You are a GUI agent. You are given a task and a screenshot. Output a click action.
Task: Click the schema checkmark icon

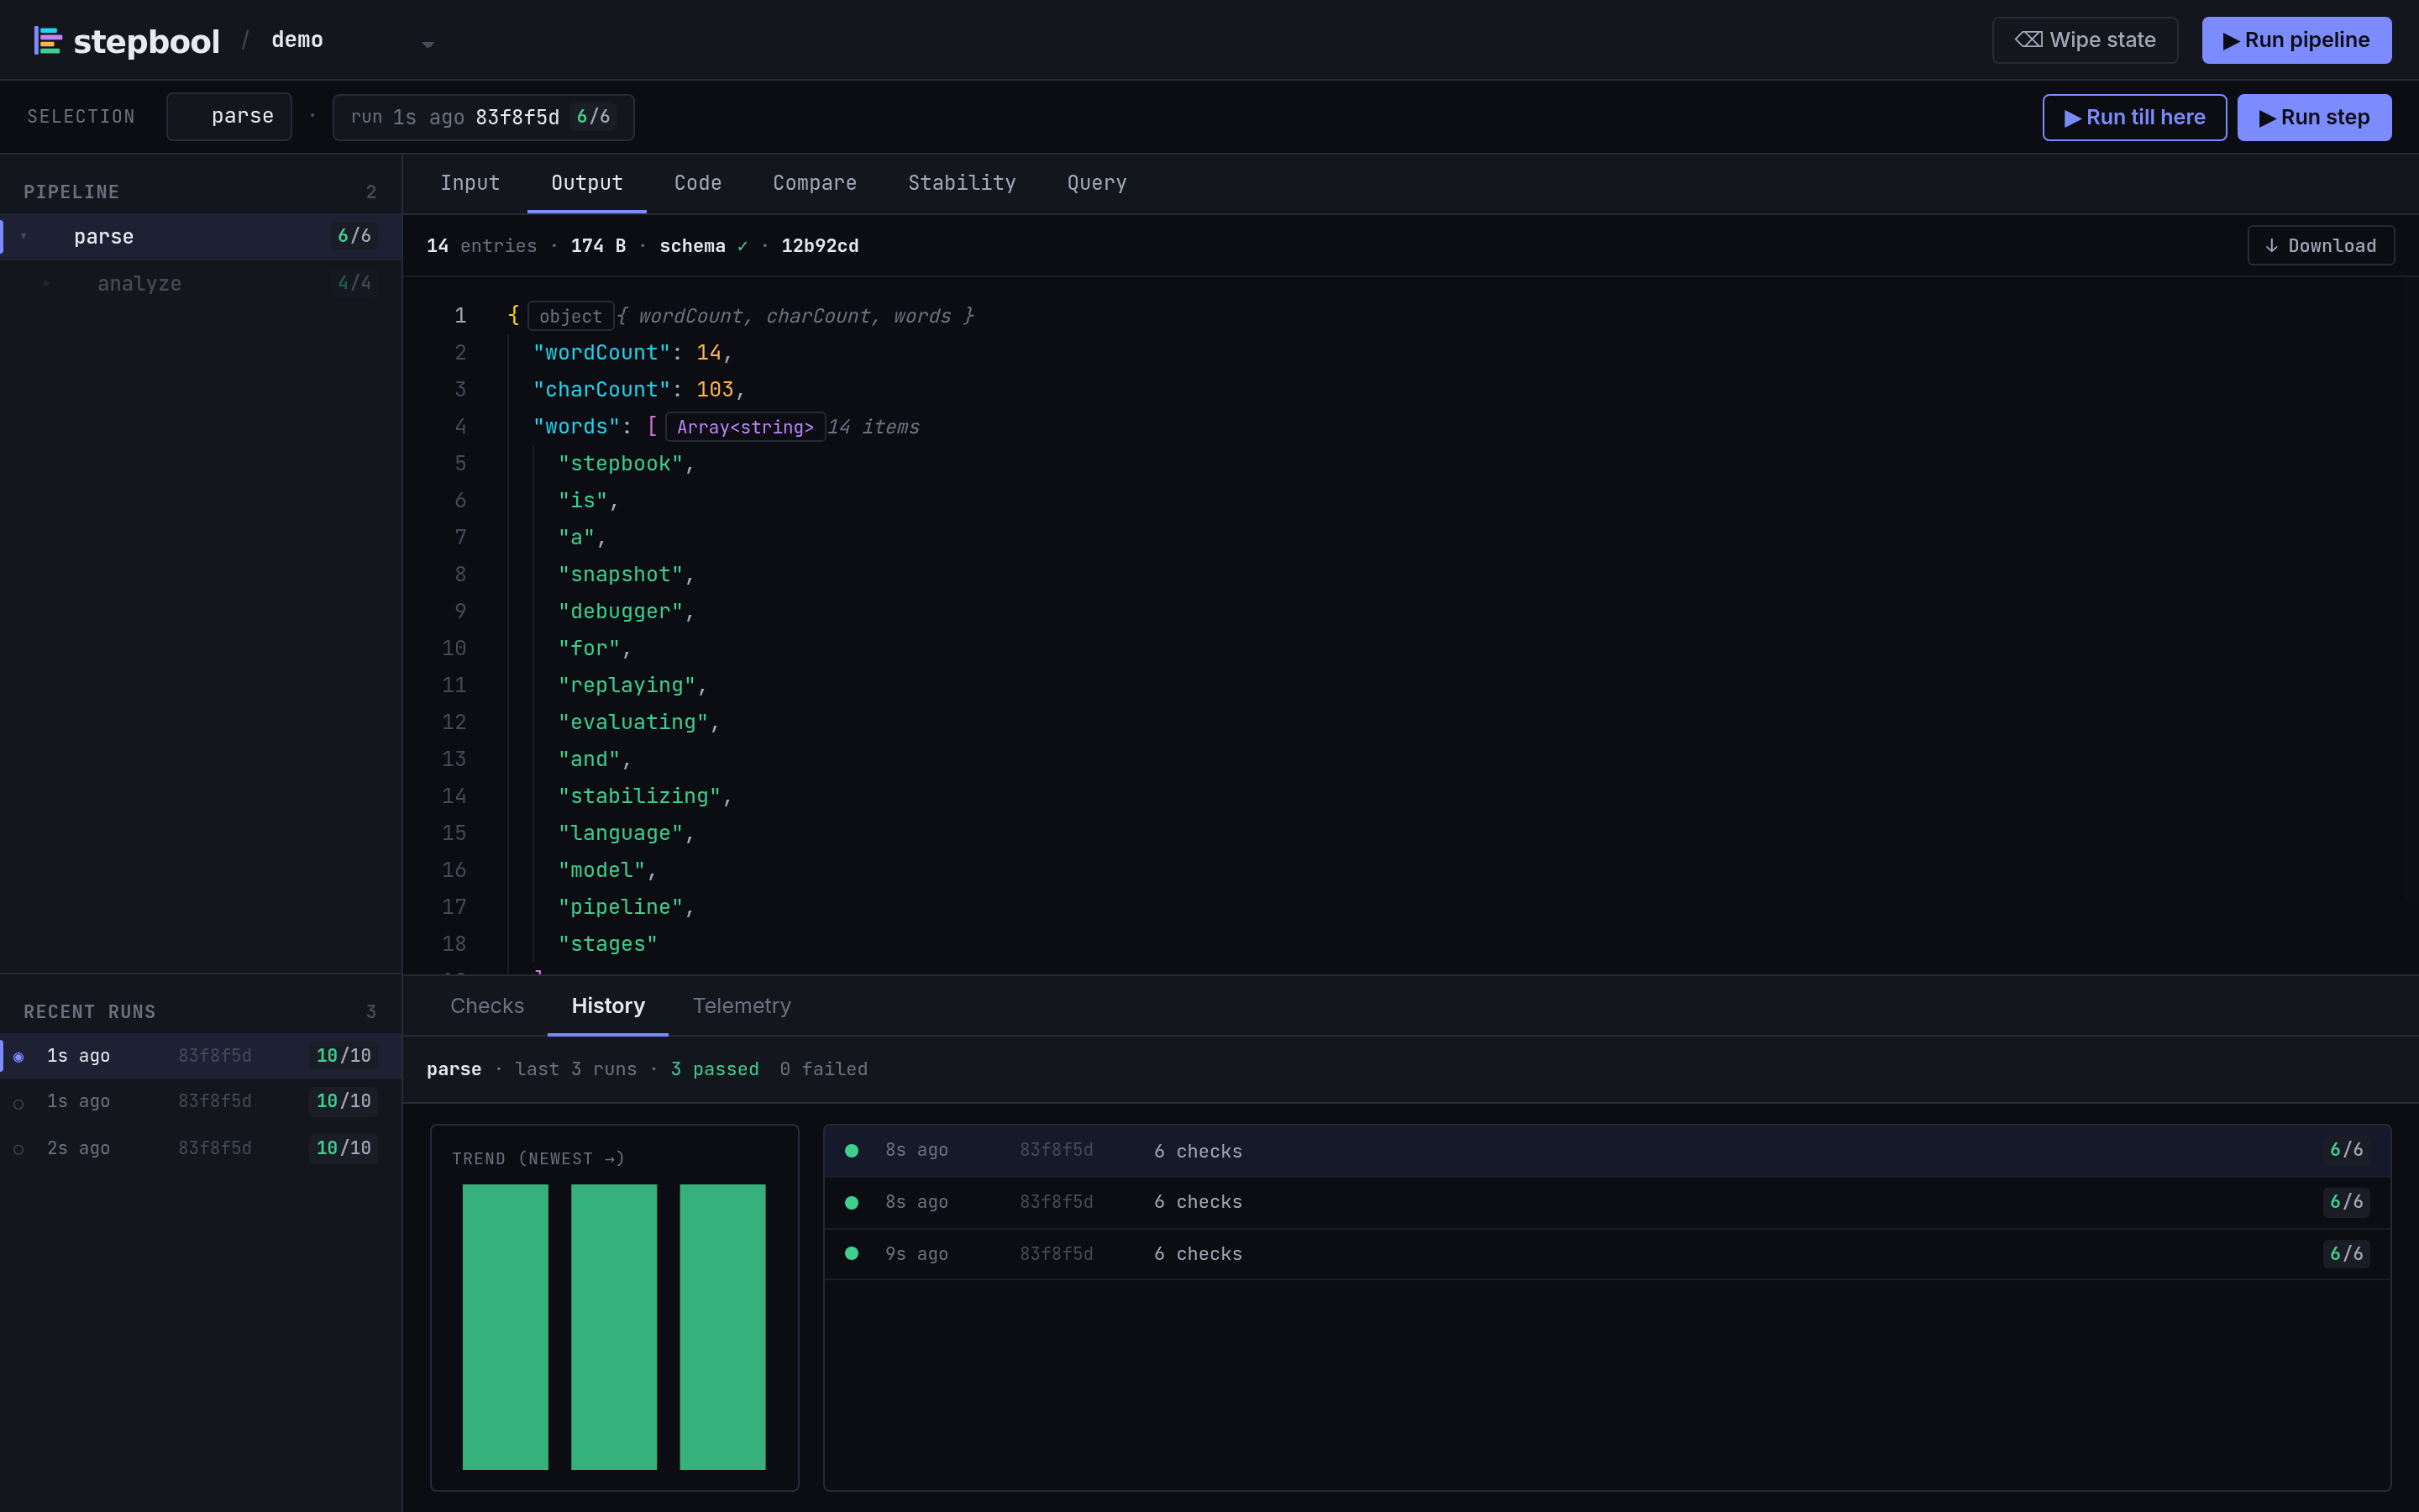(742, 246)
